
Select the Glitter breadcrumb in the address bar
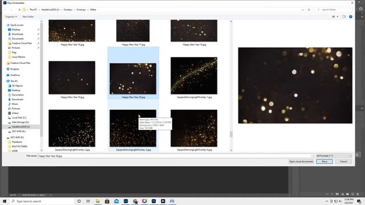pos(93,10)
